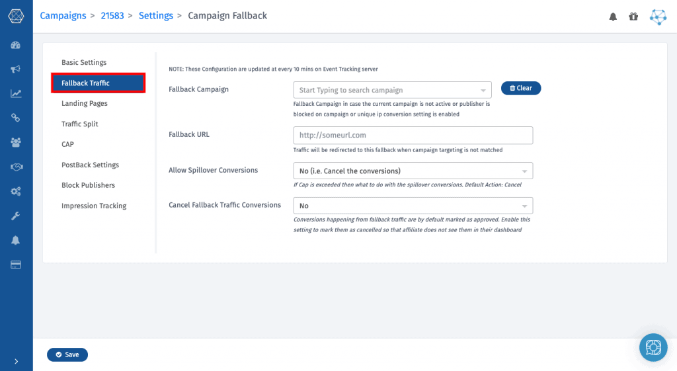Expand the sidebar with bottom chevron
677x371 pixels.
(16, 361)
